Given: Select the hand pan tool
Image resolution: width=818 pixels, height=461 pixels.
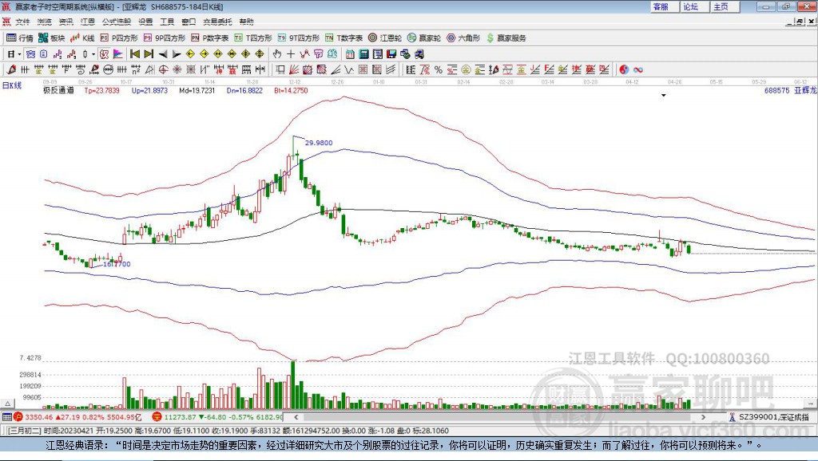Looking at the screenshot, I should [277, 54].
